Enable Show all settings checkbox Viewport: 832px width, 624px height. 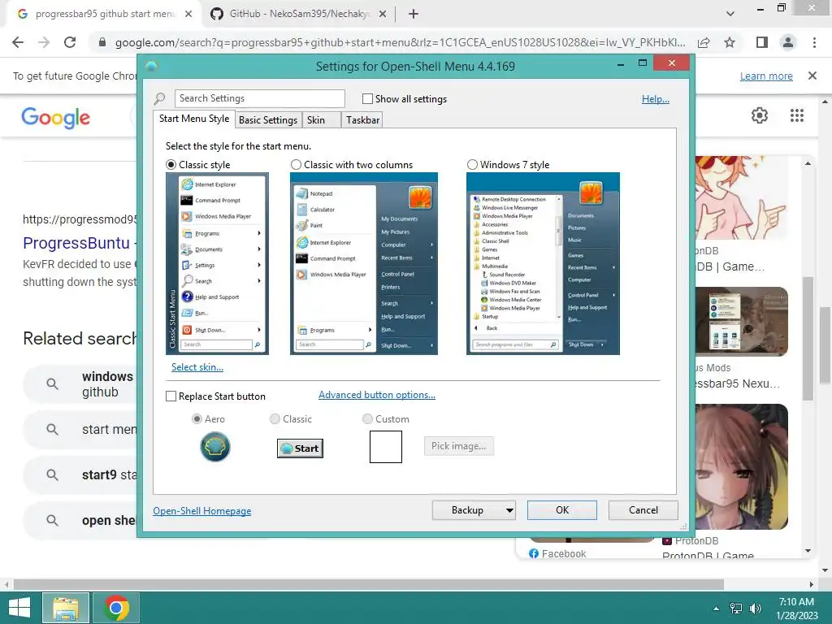pyautogui.click(x=367, y=98)
